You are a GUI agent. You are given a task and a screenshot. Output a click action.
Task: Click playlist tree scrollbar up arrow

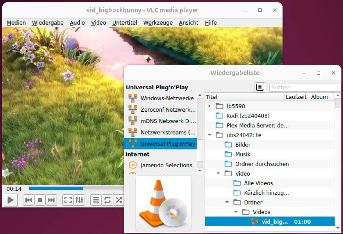pyautogui.click(x=338, y=96)
